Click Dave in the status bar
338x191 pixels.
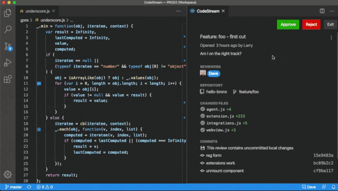tap(309, 187)
